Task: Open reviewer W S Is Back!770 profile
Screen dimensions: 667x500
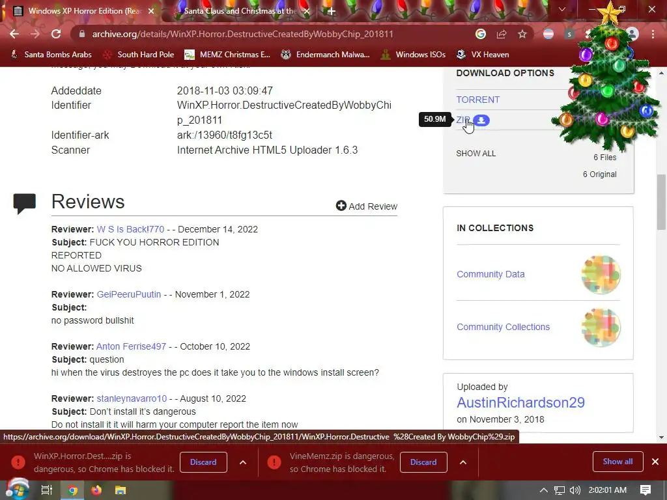Action: 130,229
